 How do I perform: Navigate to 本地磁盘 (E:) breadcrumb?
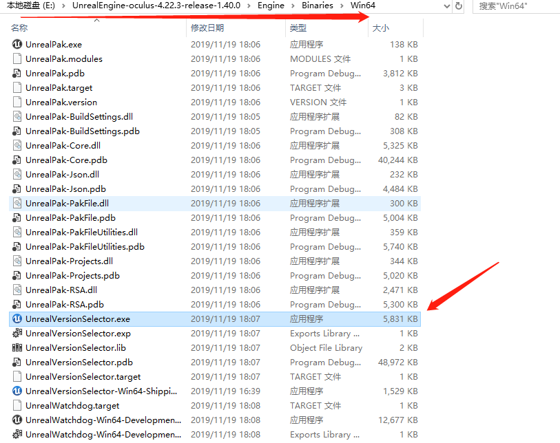point(31,6)
